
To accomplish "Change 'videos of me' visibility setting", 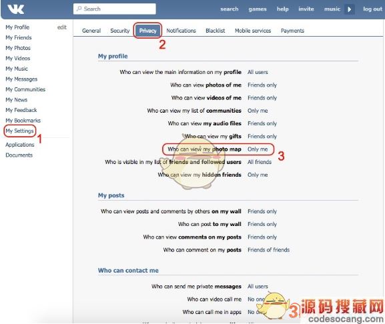I will coord(262,97).
